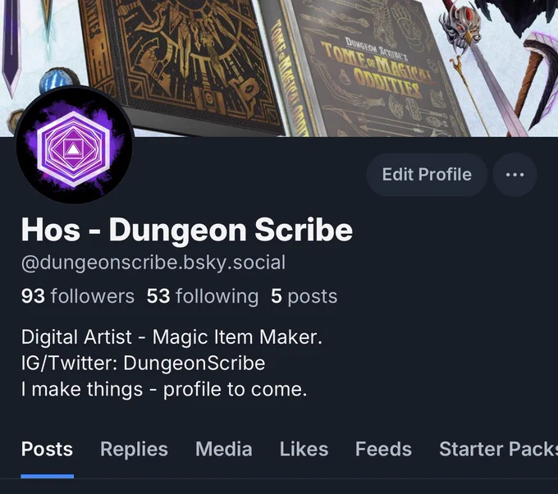The image size is (558, 494).
Task: Switch to the Media tab
Action: 224,449
